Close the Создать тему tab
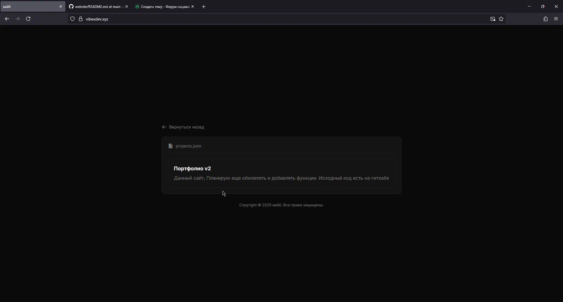Screen dimensions: 563x302 (193, 7)
